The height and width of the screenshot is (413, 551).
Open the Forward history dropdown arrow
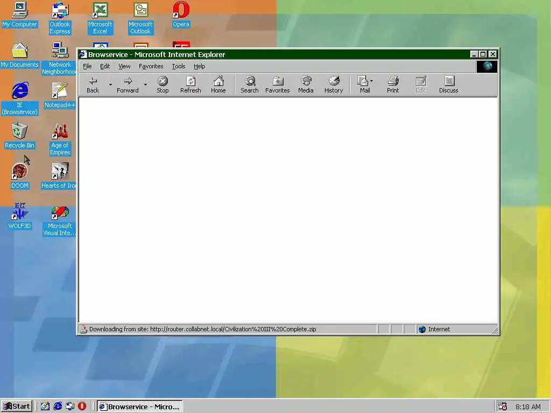[x=145, y=84]
